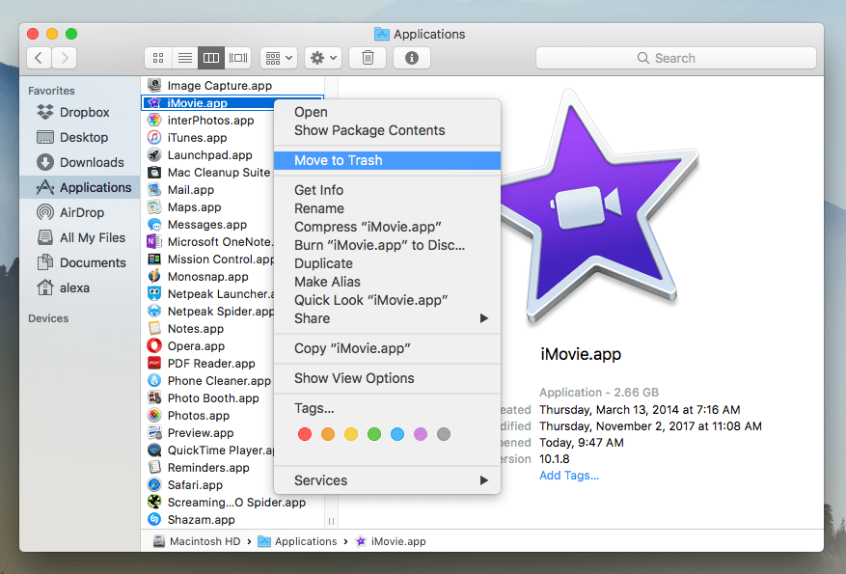Switch to icon grid view
The image size is (846, 574).
(x=158, y=58)
